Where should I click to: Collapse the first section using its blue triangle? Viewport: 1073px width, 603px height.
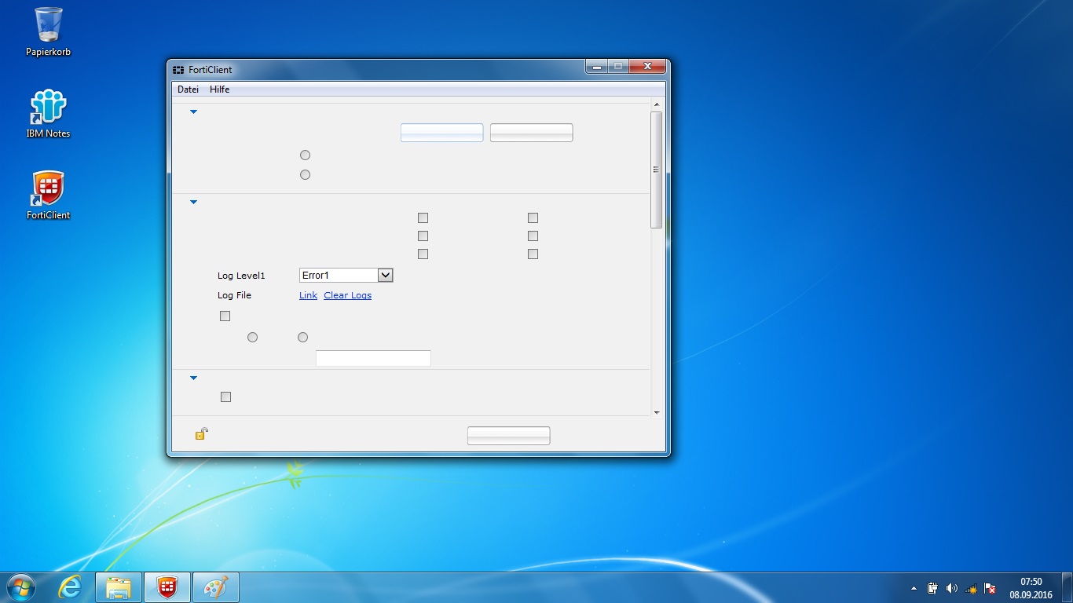tap(193, 112)
